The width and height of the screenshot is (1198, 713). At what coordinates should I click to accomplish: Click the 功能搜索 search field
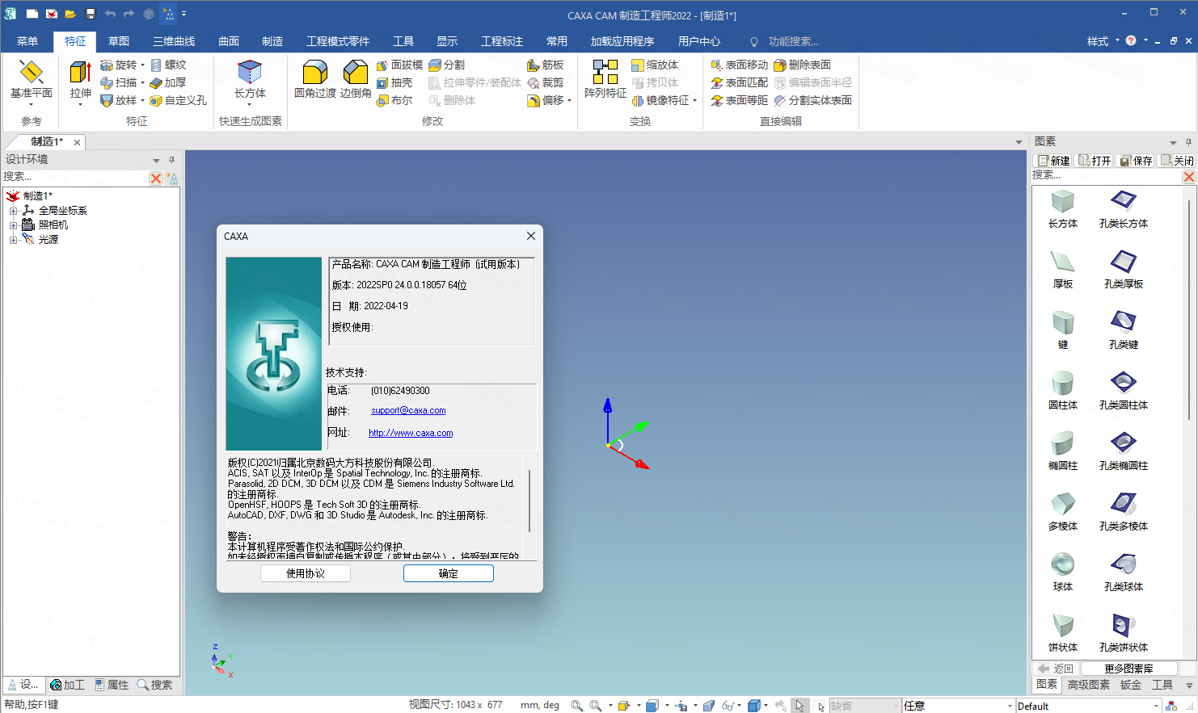pyautogui.click(x=792, y=41)
